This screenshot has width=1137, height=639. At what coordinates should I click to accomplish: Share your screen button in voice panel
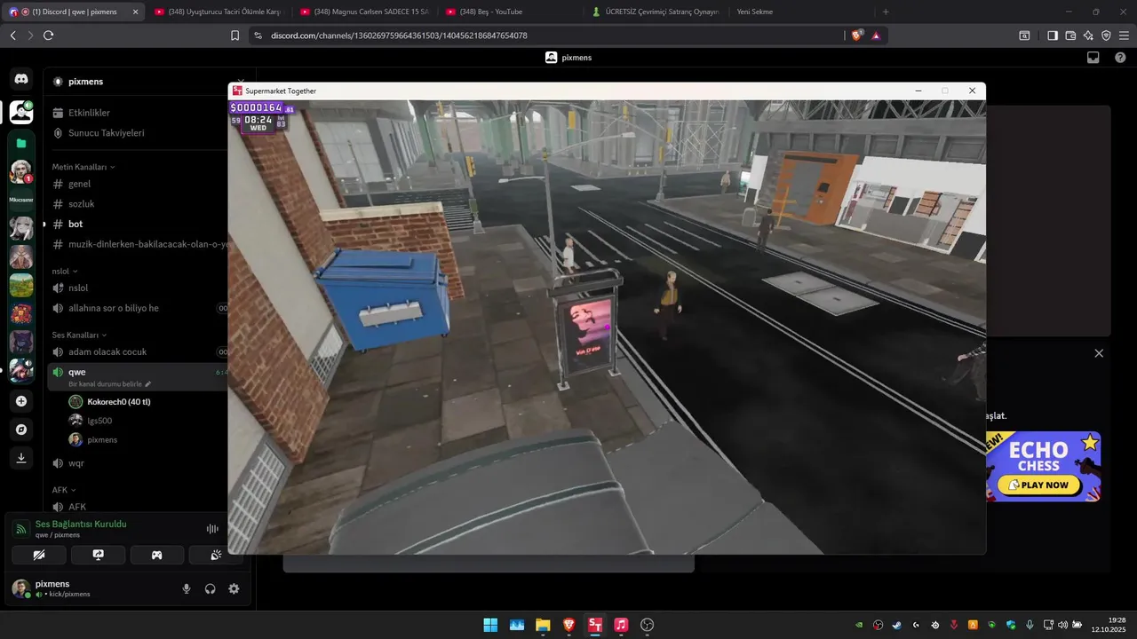point(98,555)
